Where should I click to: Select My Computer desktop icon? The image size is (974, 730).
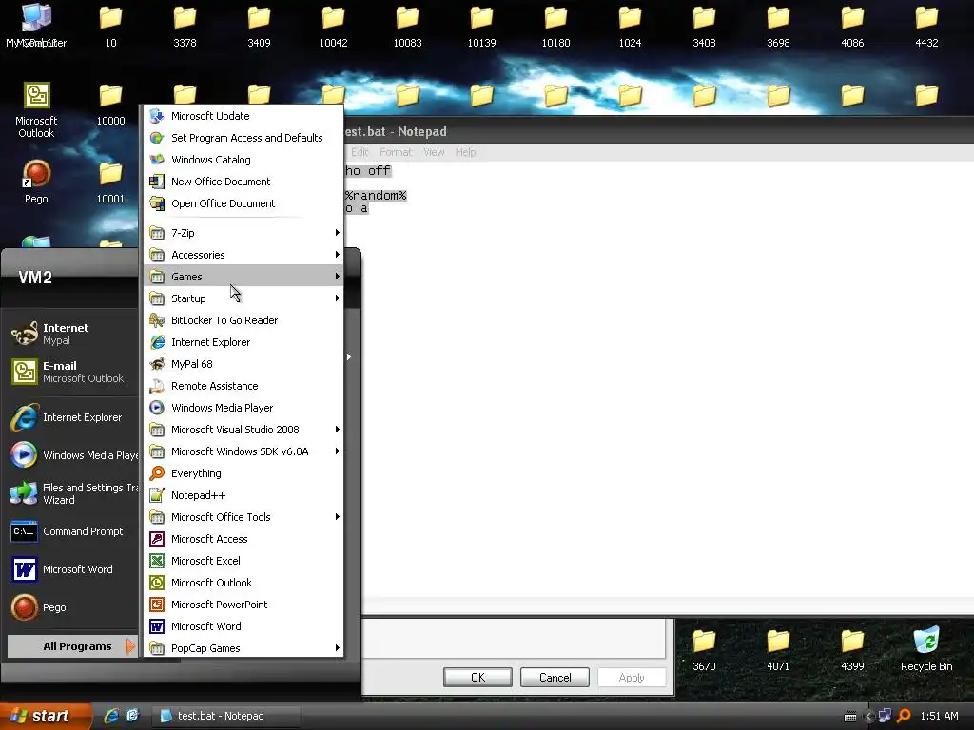36,25
